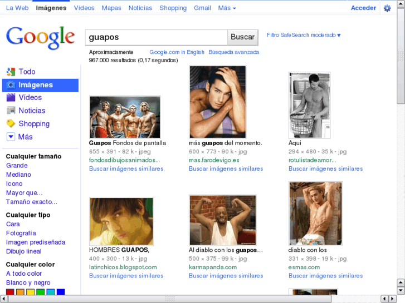405x303 pixels.
Task: Filter by Fotografía type
Action: click(x=21, y=233)
